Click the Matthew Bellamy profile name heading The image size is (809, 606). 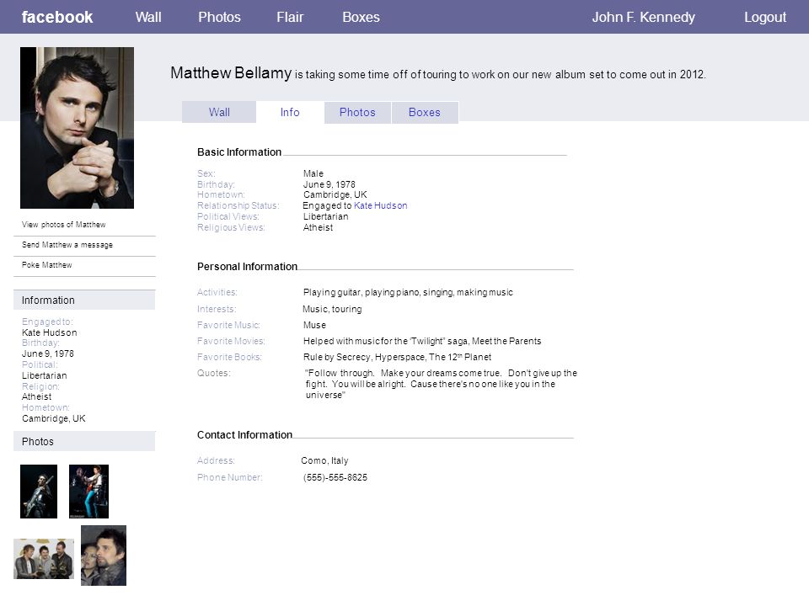click(x=231, y=73)
